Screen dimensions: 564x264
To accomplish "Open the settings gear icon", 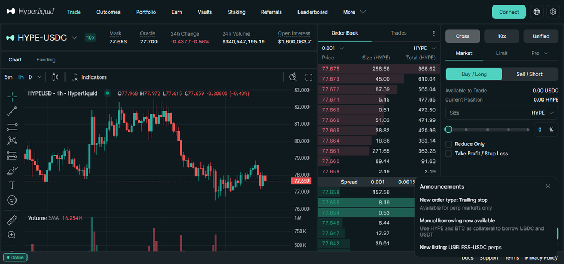I will (553, 12).
